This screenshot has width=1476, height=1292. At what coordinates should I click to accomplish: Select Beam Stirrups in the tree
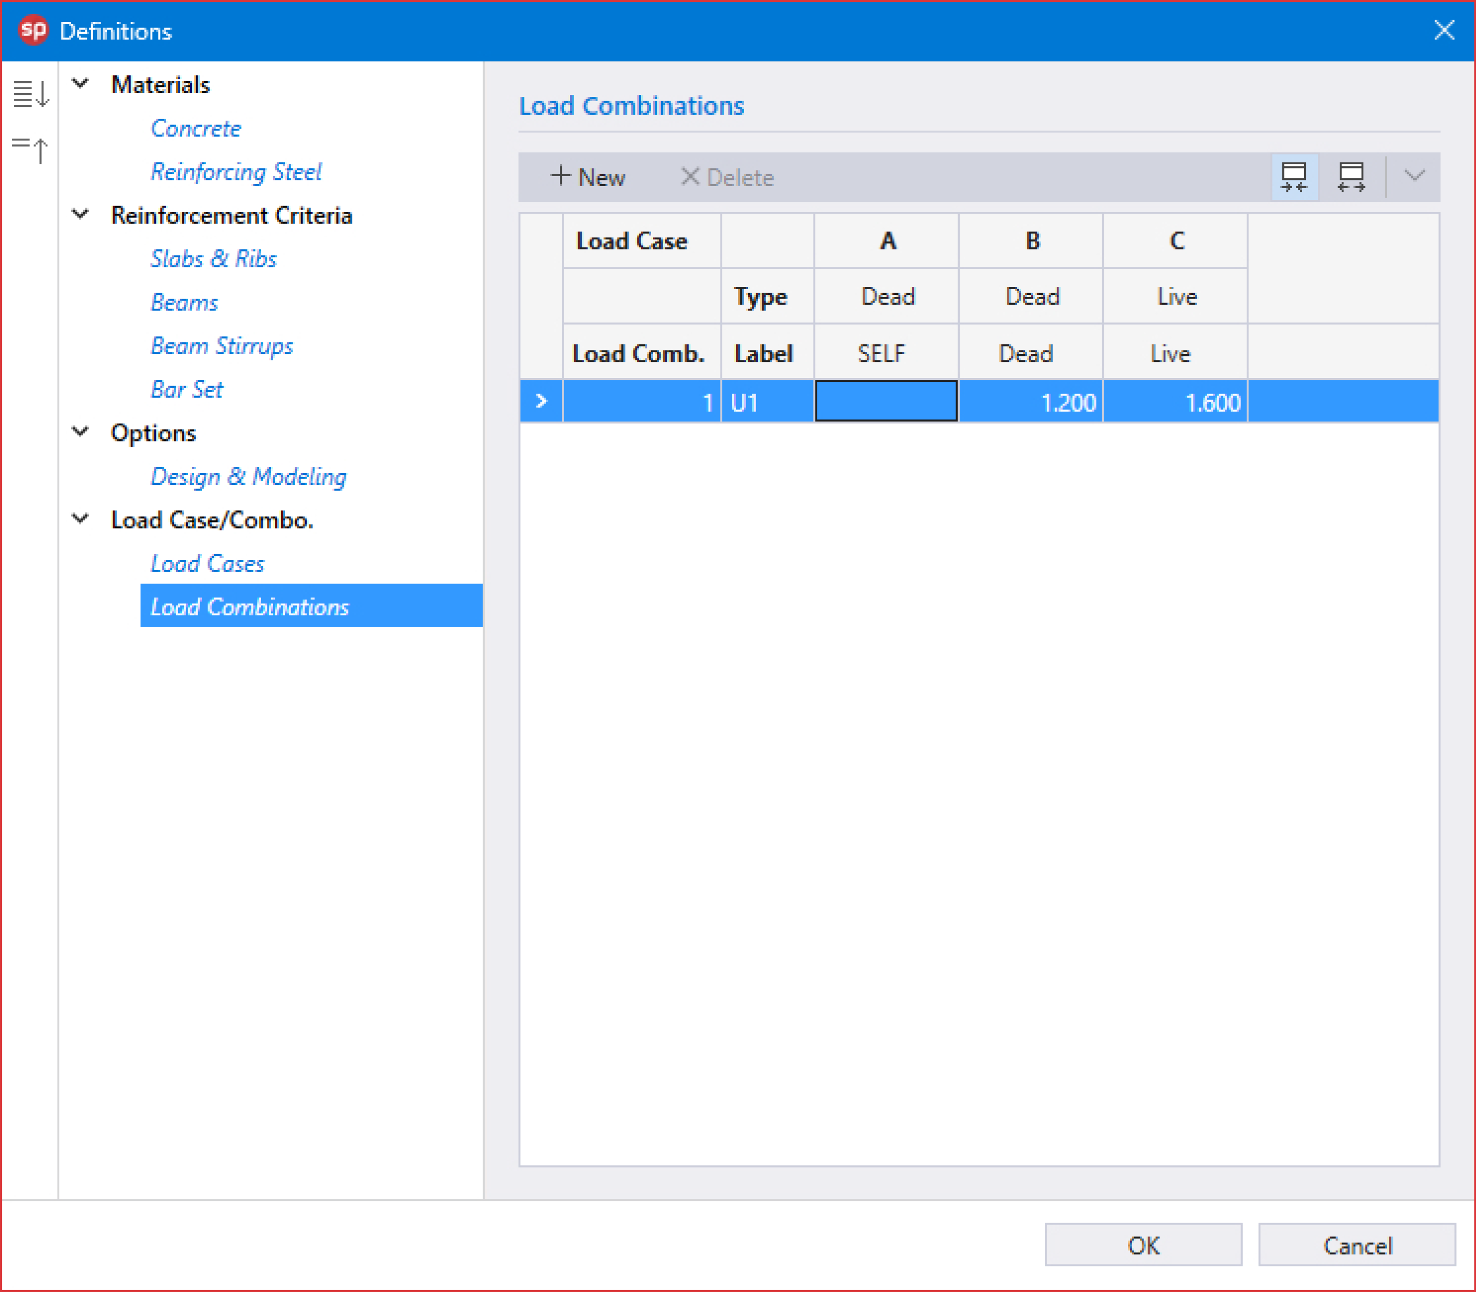click(x=221, y=346)
